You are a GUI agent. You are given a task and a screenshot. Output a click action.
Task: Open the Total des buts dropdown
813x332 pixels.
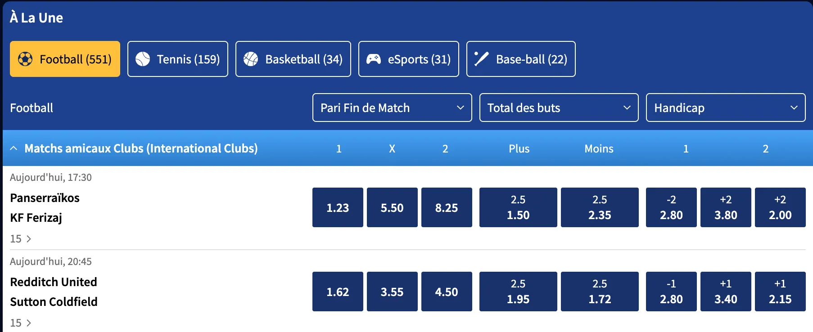click(559, 108)
